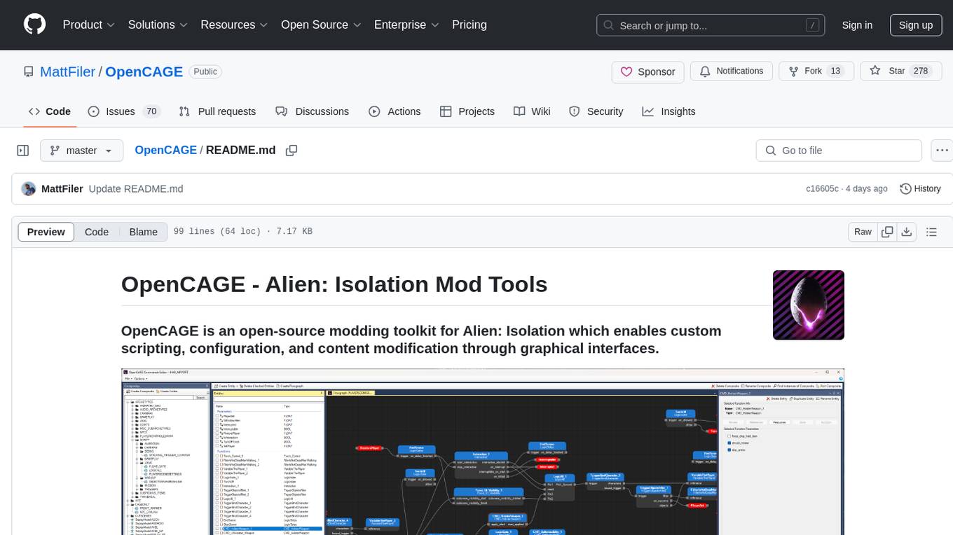953x535 pixels.
Task: Switch to the Blame view
Action: pyautogui.click(x=143, y=232)
